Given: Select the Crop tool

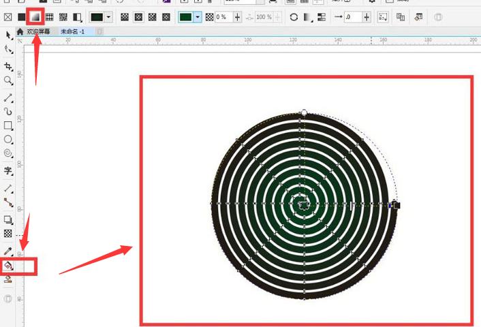Looking at the screenshot, I should point(8,66).
